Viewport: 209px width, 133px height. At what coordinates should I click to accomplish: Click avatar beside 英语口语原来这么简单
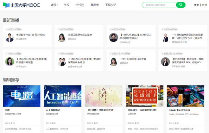coord(62,37)
